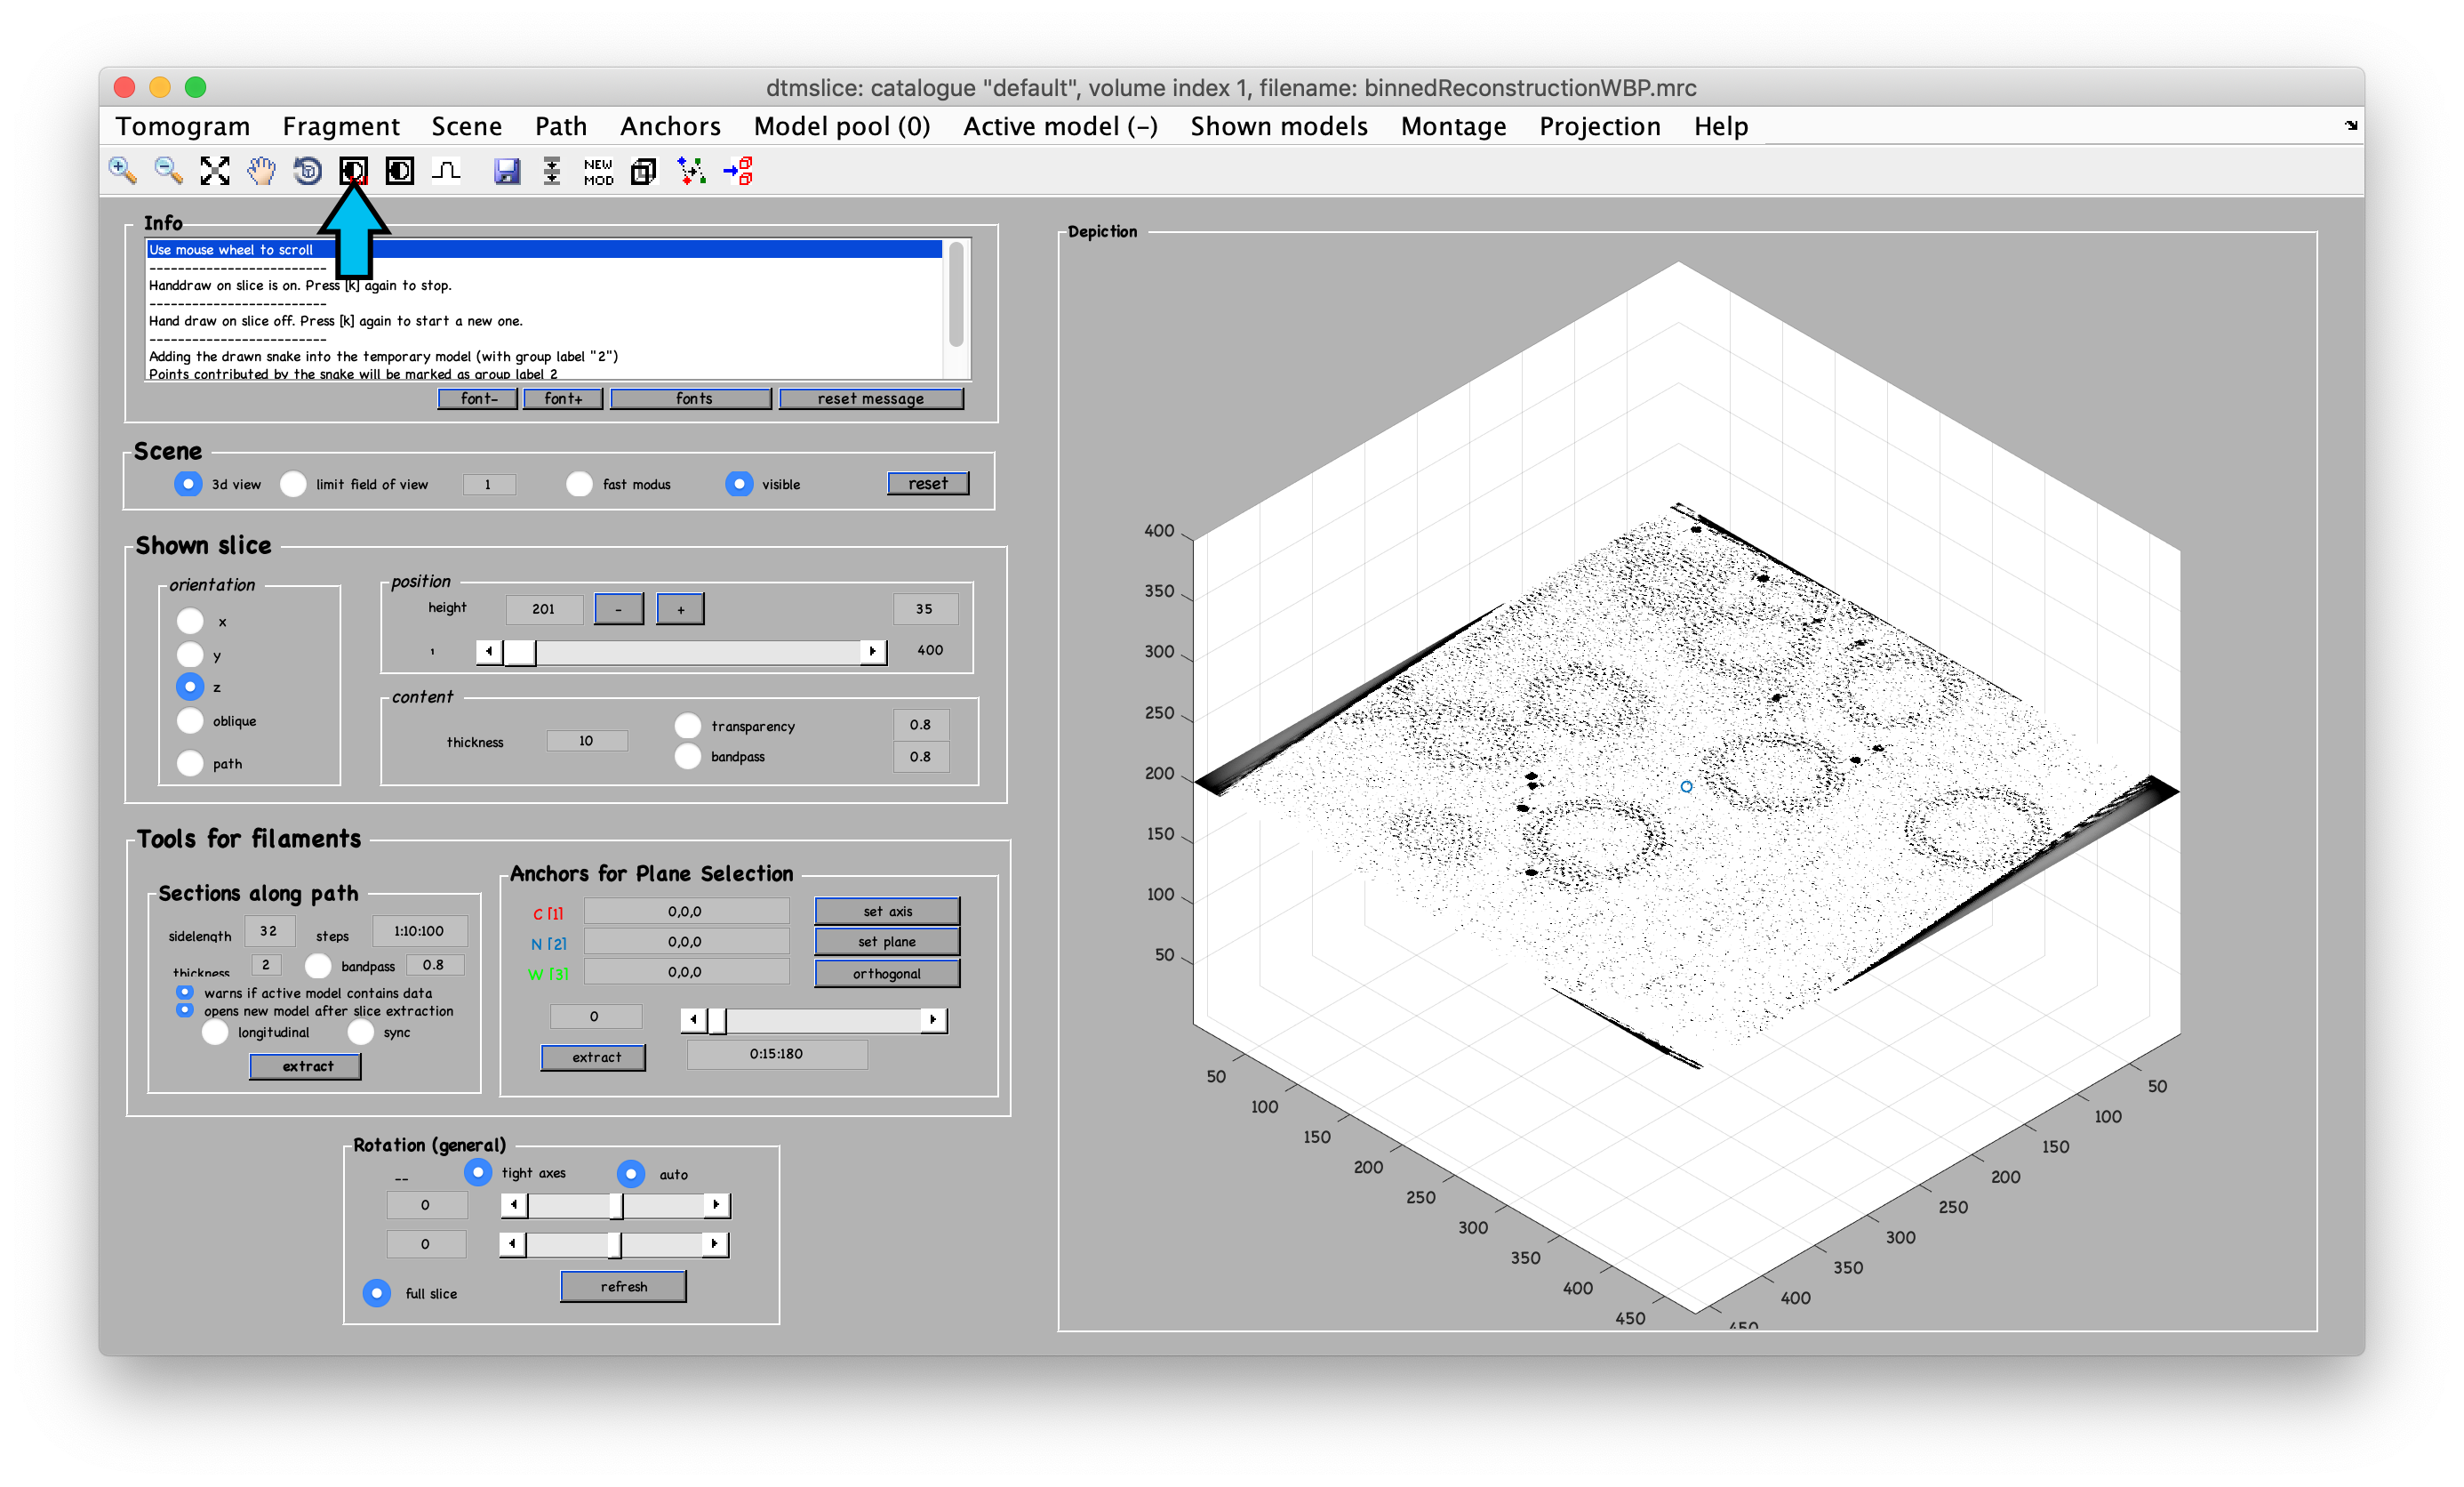Open the Projection menu
The image size is (2464, 1487).
coord(1599,126)
